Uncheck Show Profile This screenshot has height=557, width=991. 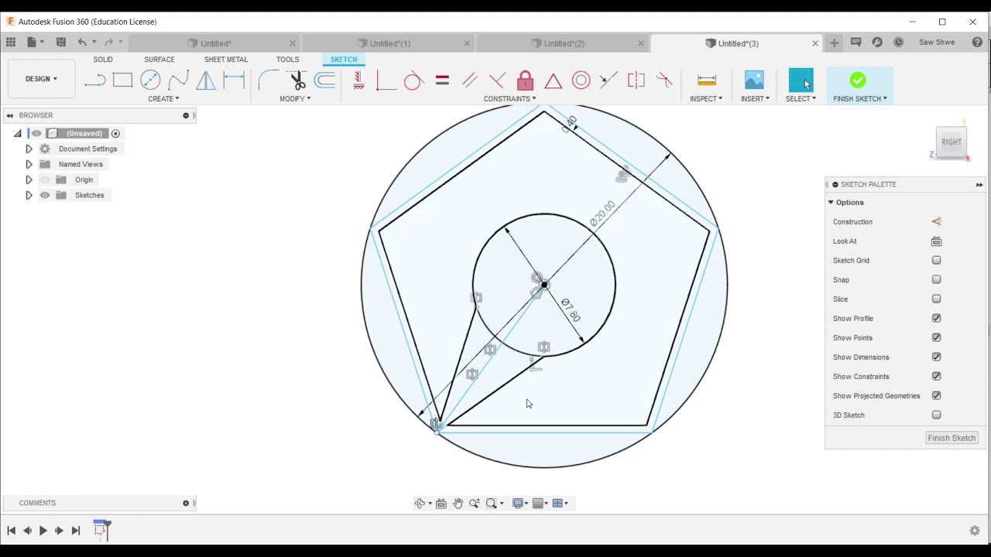(x=936, y=319)
